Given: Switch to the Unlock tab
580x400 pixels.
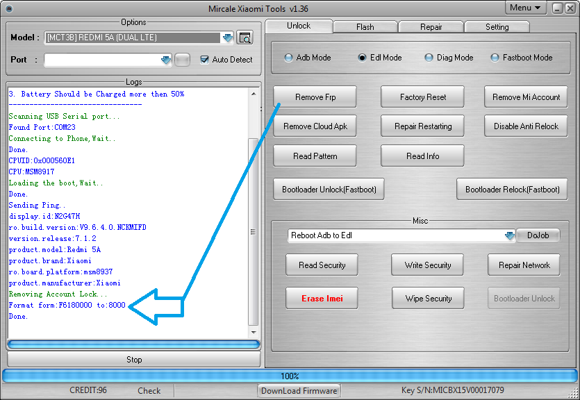Looking at the screenshot, I should click(299, 26).
